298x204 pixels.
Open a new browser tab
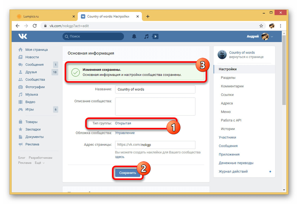(148, 16)
